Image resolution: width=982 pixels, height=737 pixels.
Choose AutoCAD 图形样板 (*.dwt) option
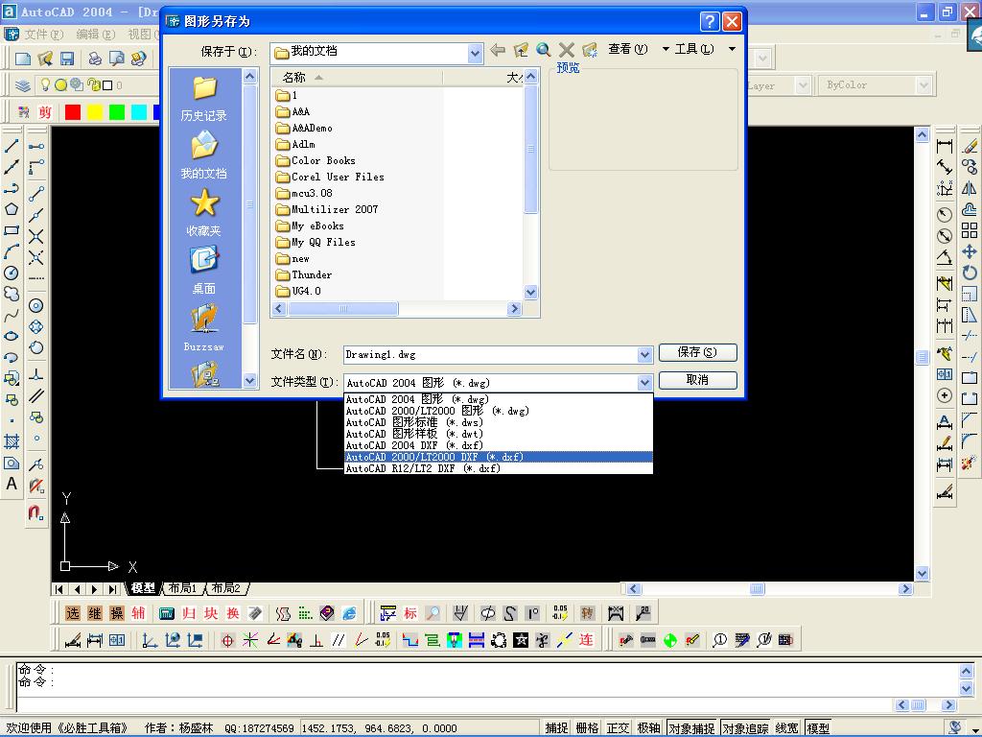pyautogui.click(x=499, y=434)
